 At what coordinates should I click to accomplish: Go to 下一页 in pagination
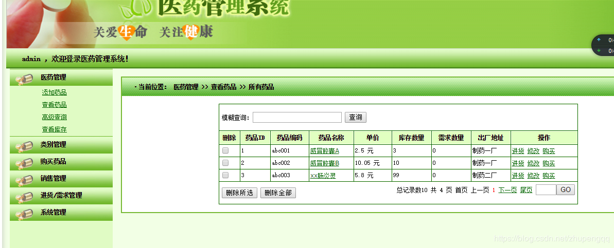tap(507, 190)
